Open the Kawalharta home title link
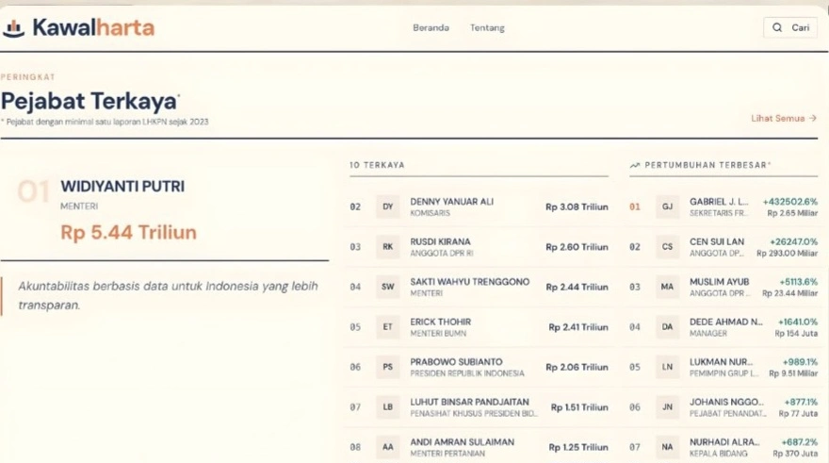Image resolution: width=829 pixels, height=463 pixels. tap(93, 27)
